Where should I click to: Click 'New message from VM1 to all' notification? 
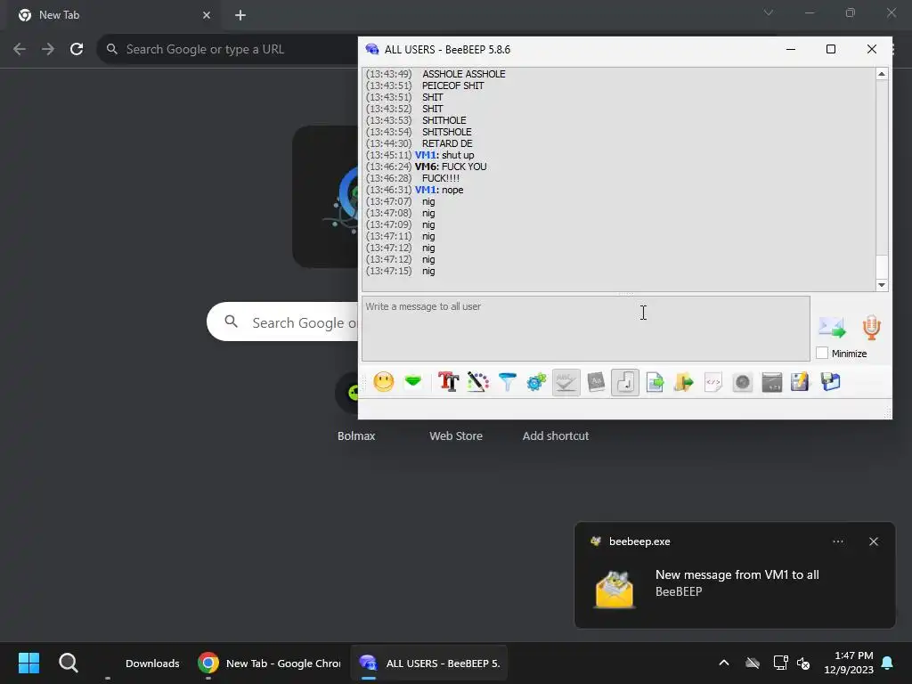[737, 574]
